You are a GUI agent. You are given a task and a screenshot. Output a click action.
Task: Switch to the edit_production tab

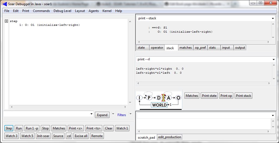[170, 137]
